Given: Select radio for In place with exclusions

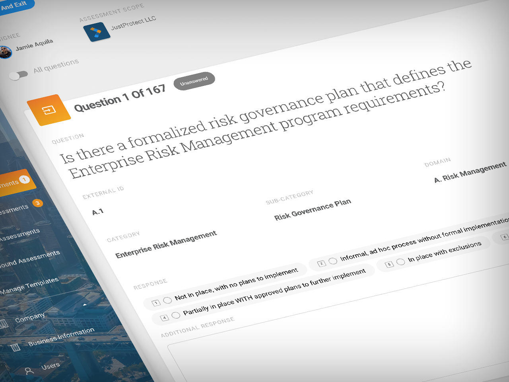Looking at the screenshot, I should (401, 261).
